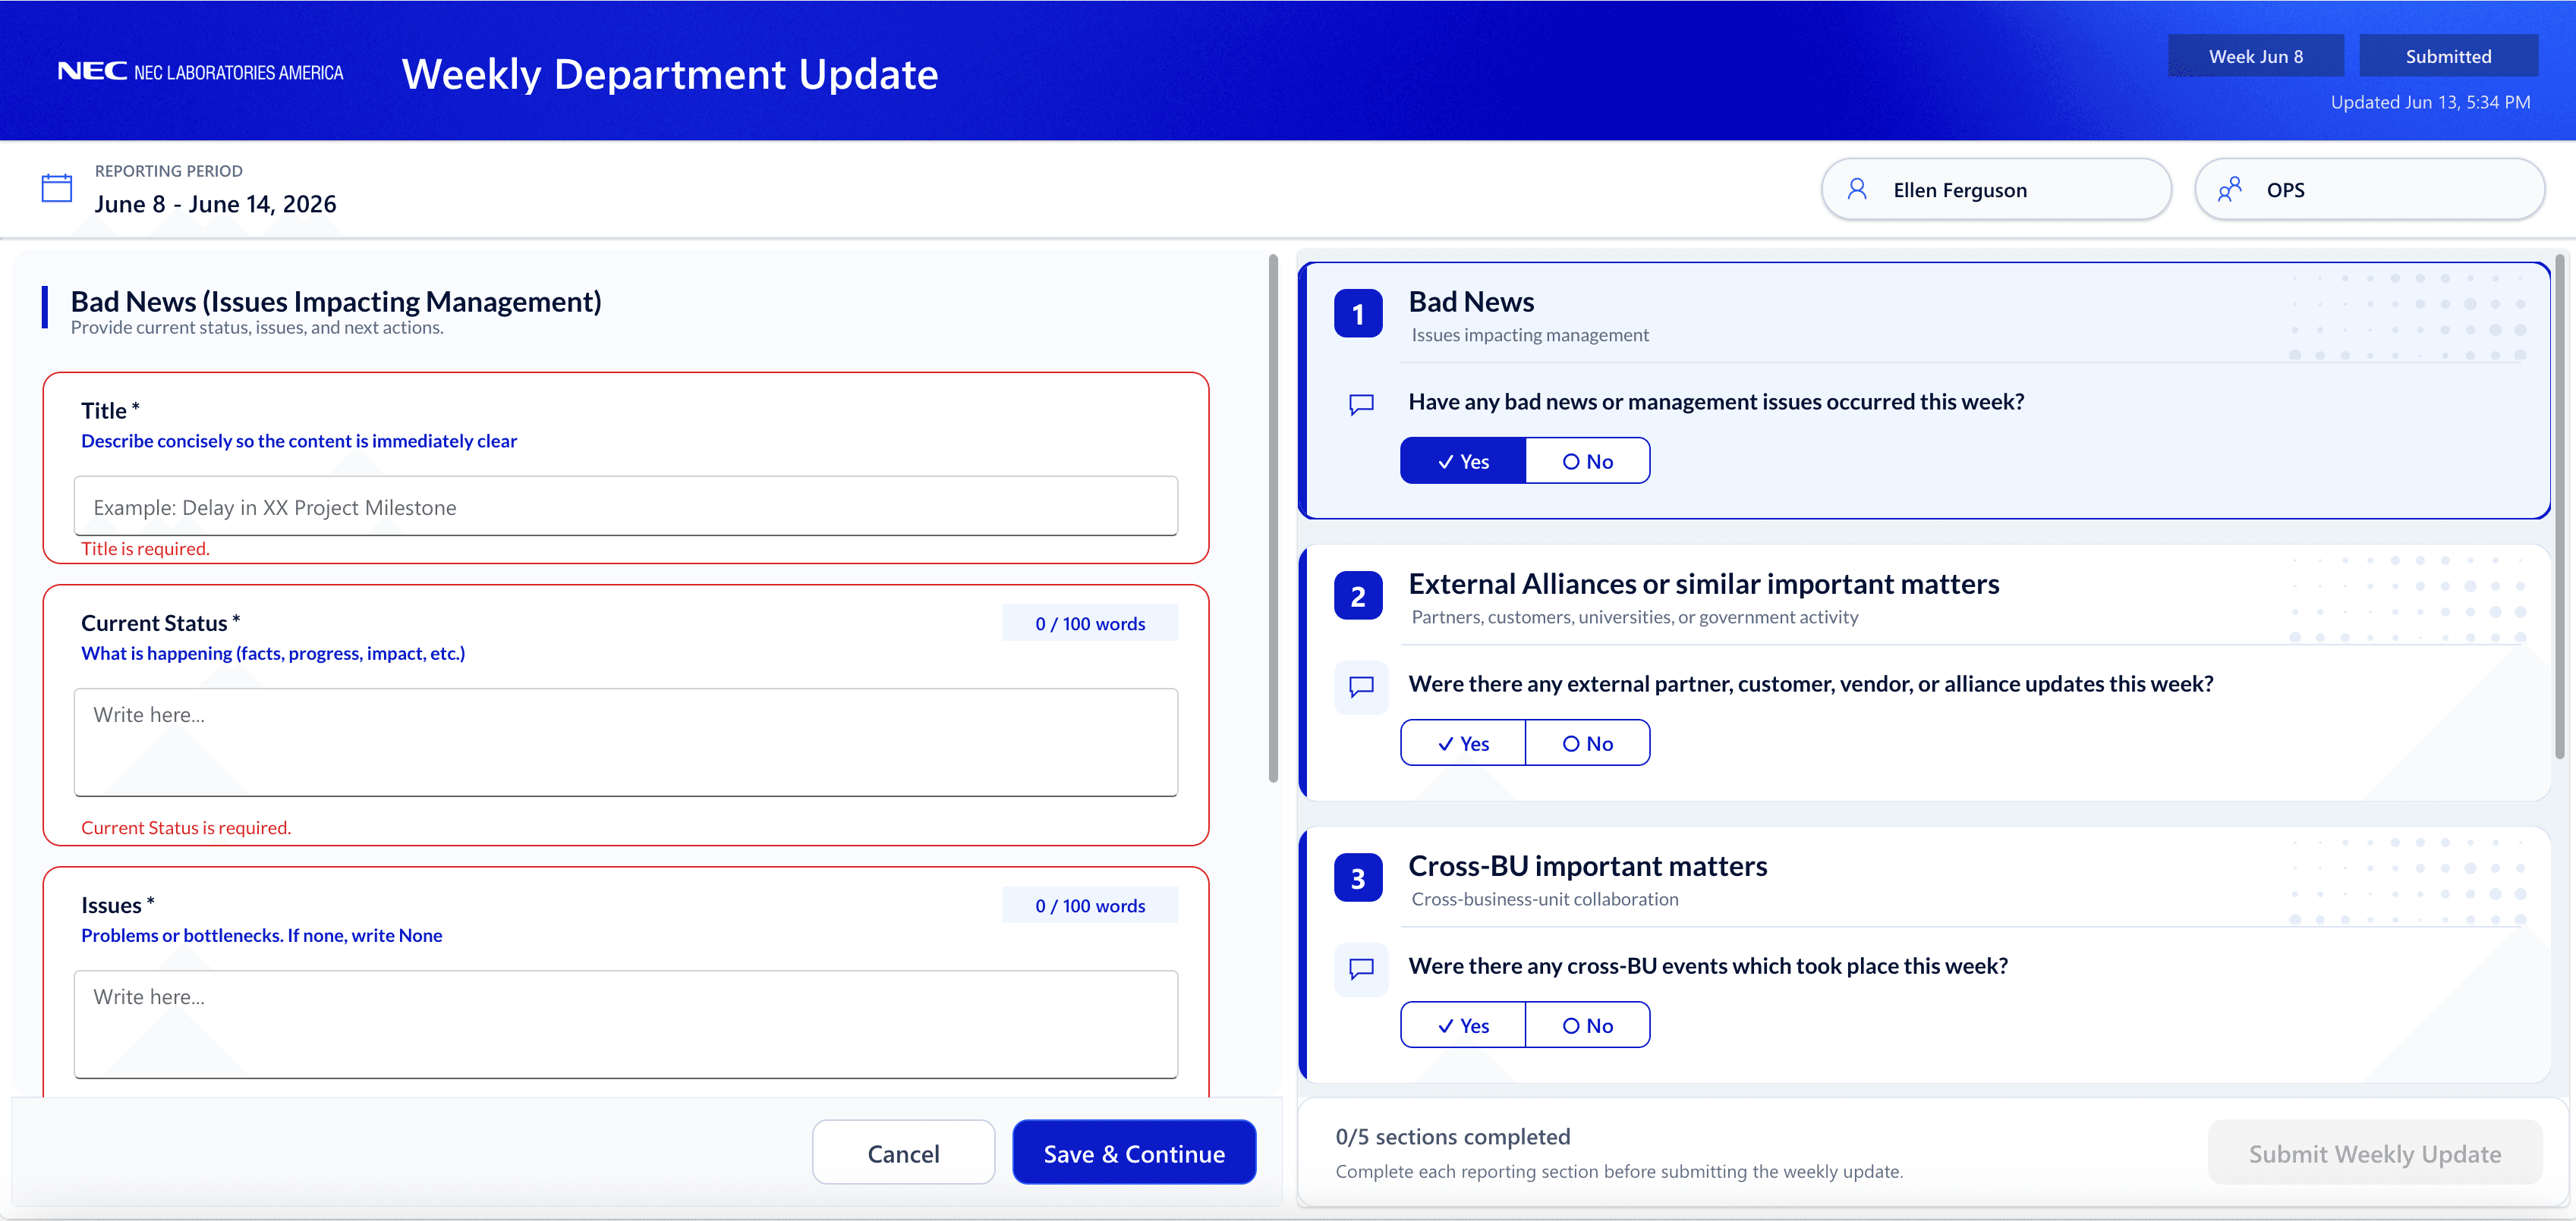Click 'REPORTING PERIOD' label
This screenshot has height=1221, width=2576.
(169, 171)
